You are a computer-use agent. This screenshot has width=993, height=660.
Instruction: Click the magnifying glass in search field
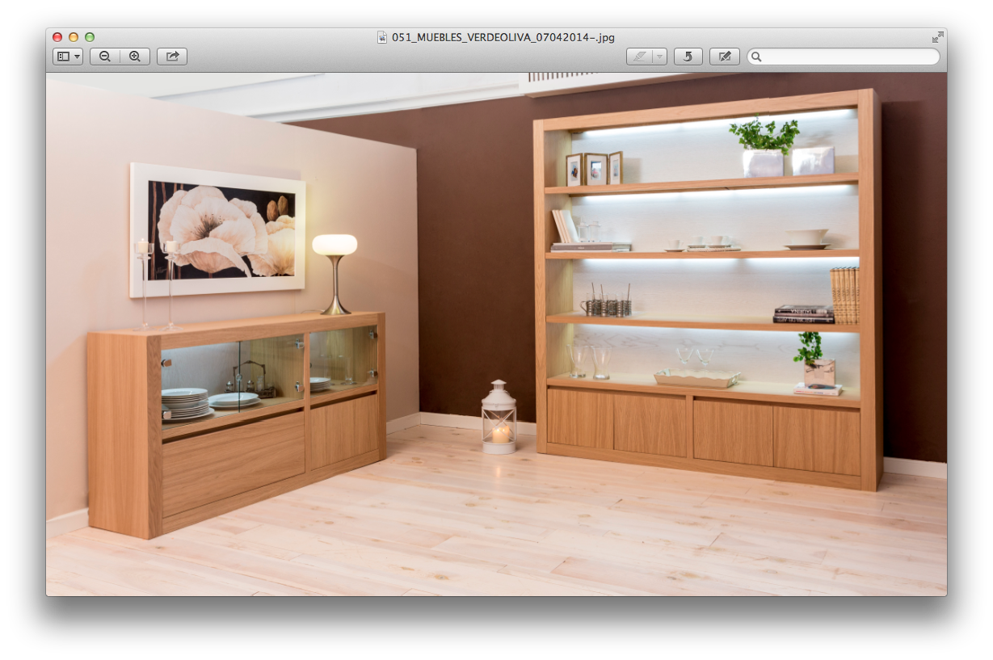tap(756, 57)
